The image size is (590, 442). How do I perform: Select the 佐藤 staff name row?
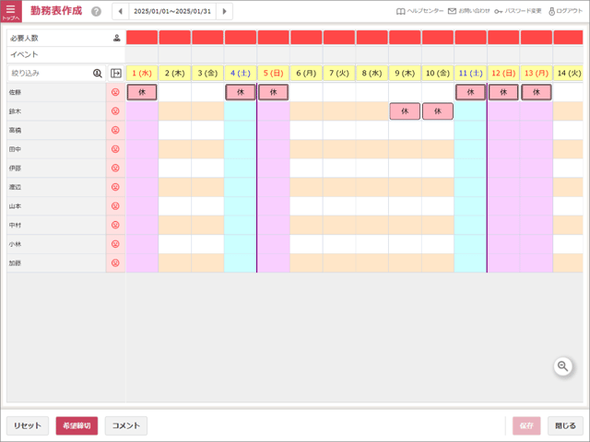pos(56,92)
